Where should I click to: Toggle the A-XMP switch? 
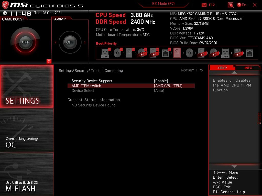70,42
